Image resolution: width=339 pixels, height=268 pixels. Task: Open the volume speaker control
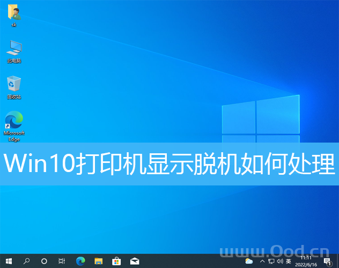click(x=280, y=261)
